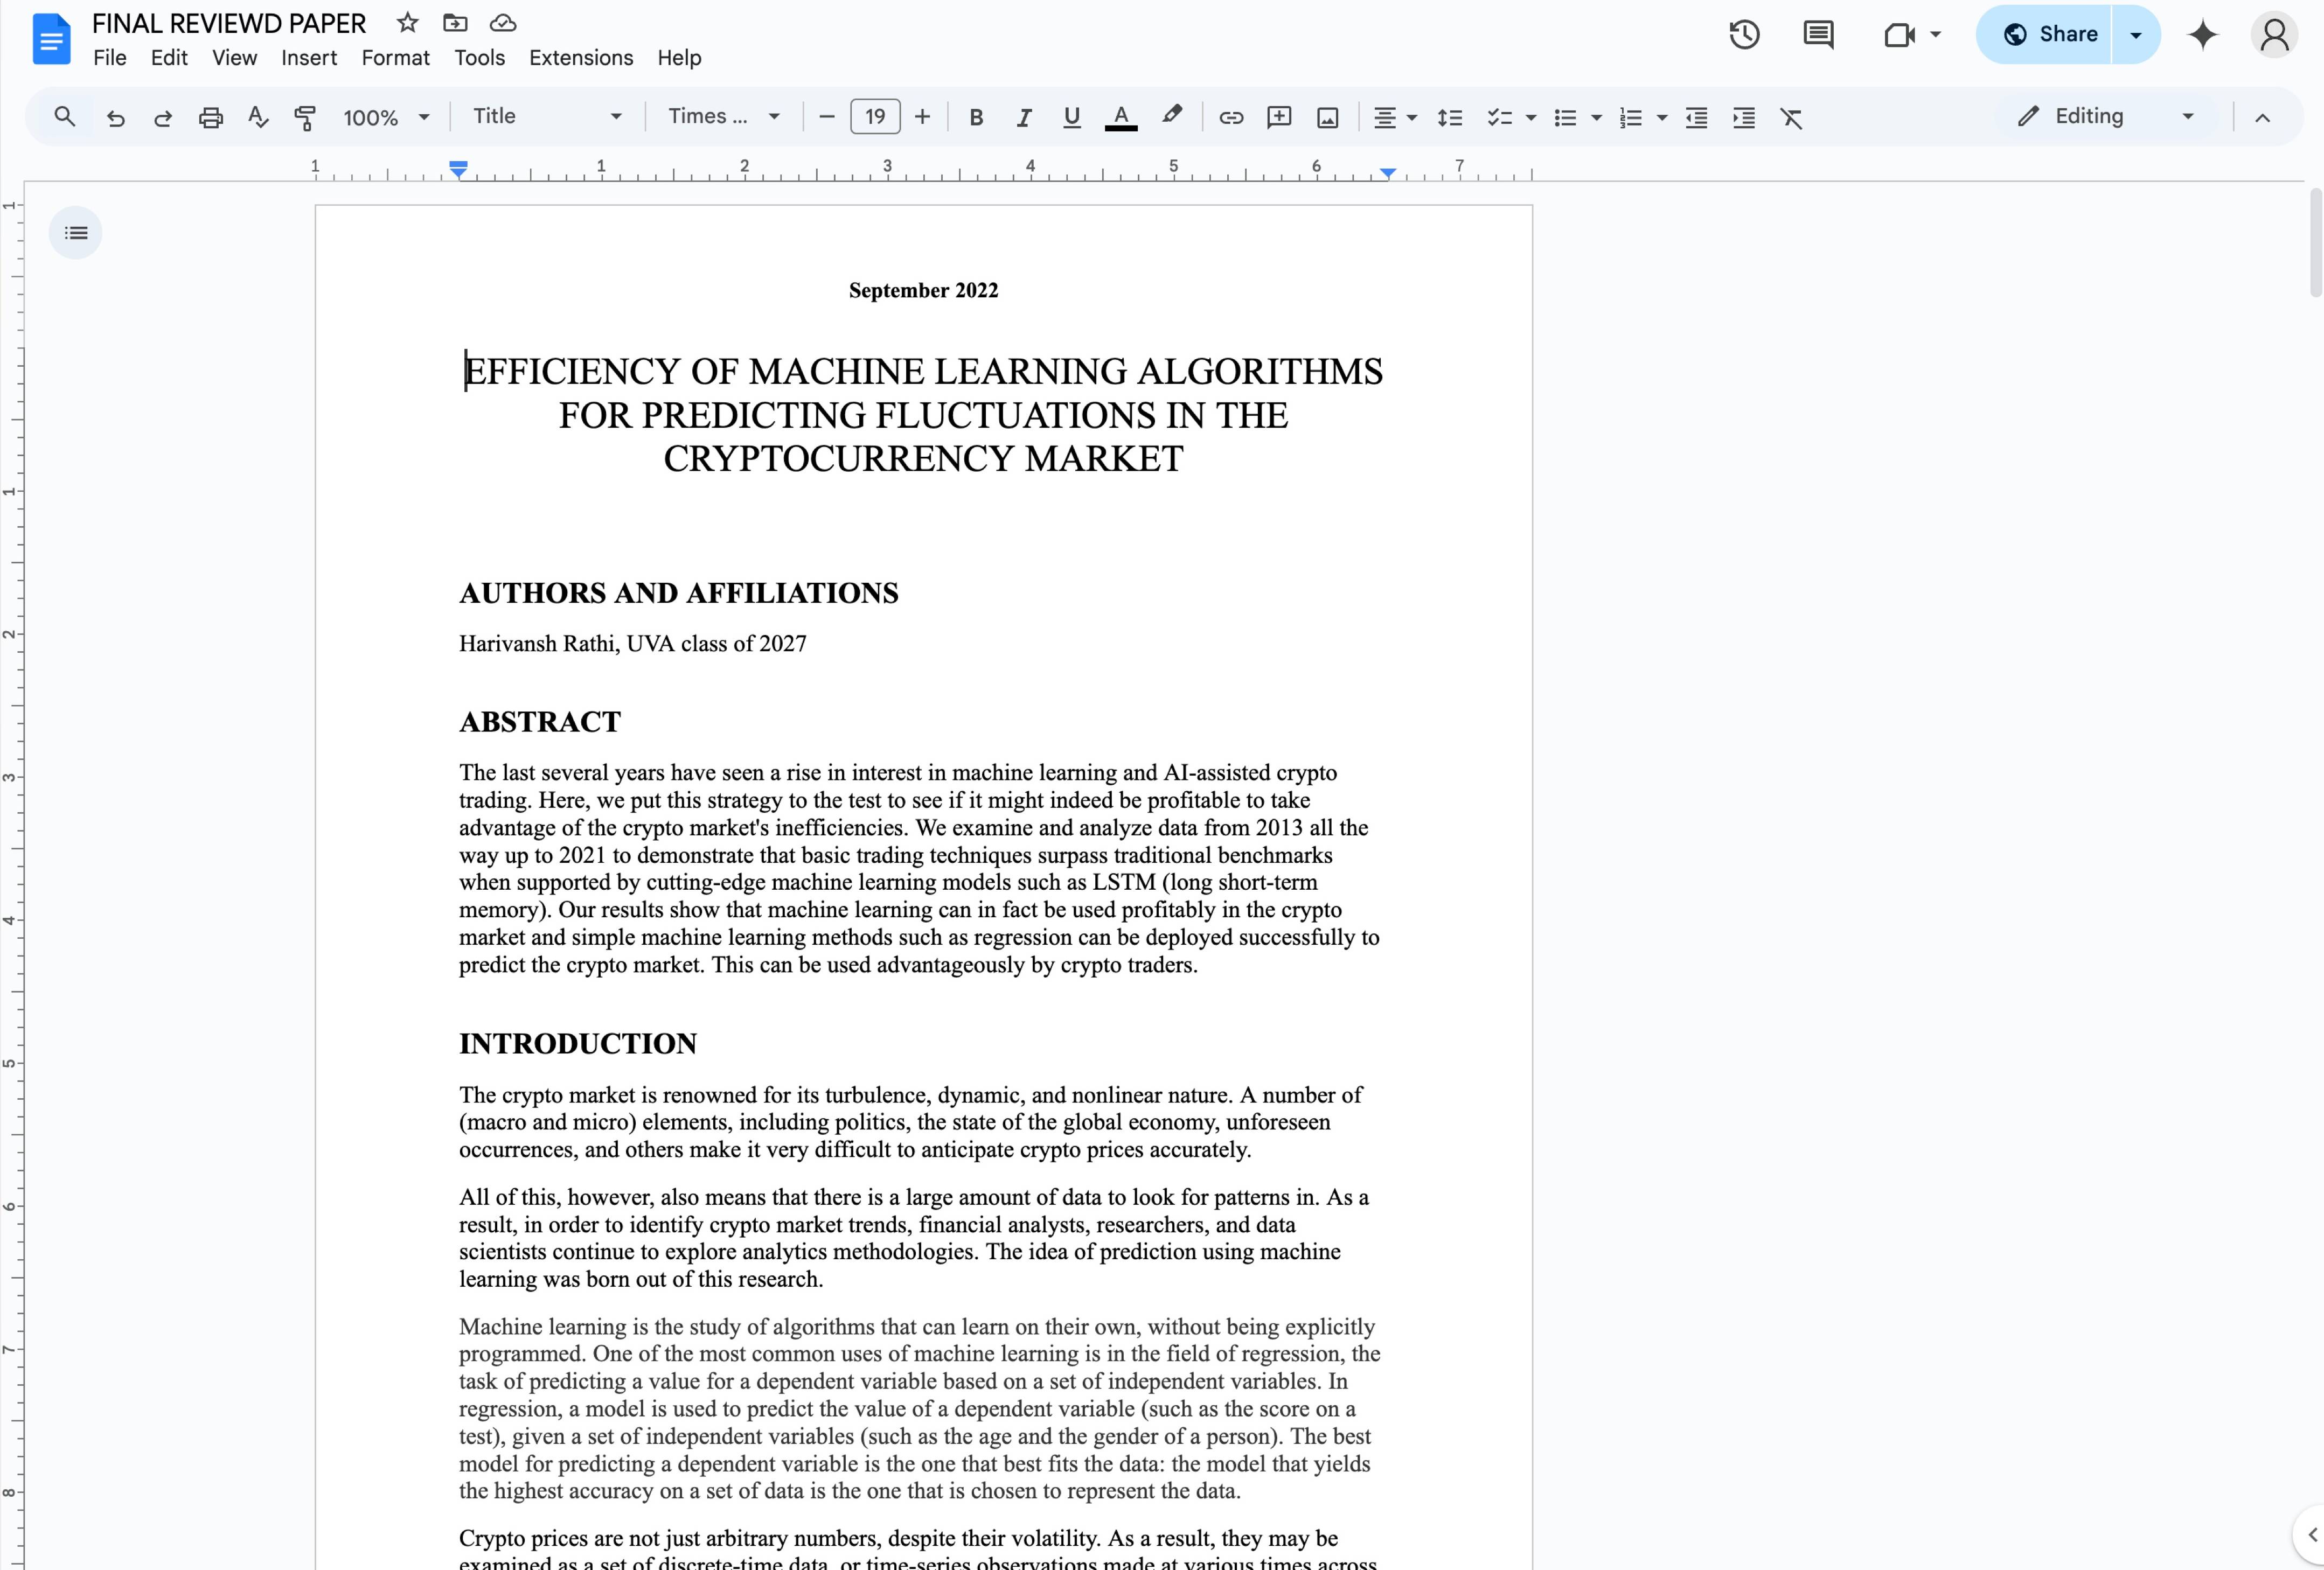
Task: Open version history clock icon
Action: [x=1744, y=35]
